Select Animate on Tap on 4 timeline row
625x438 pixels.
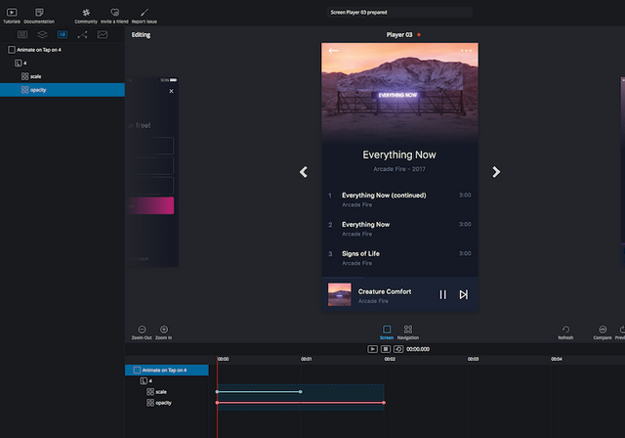(167, 371)
